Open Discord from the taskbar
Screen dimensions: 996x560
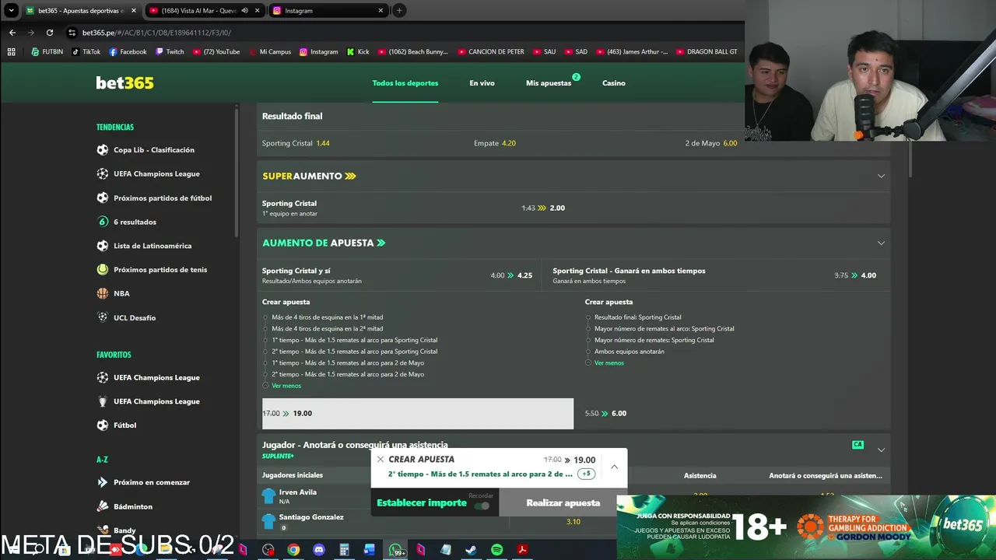318,550
